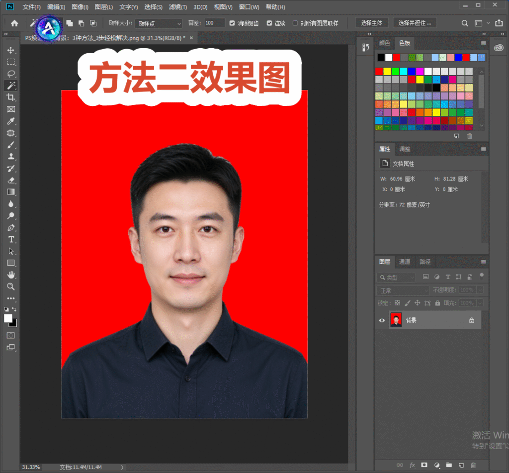Click the Create new layer icon
Screen dimensions: 509x473
tap(461, 465)
